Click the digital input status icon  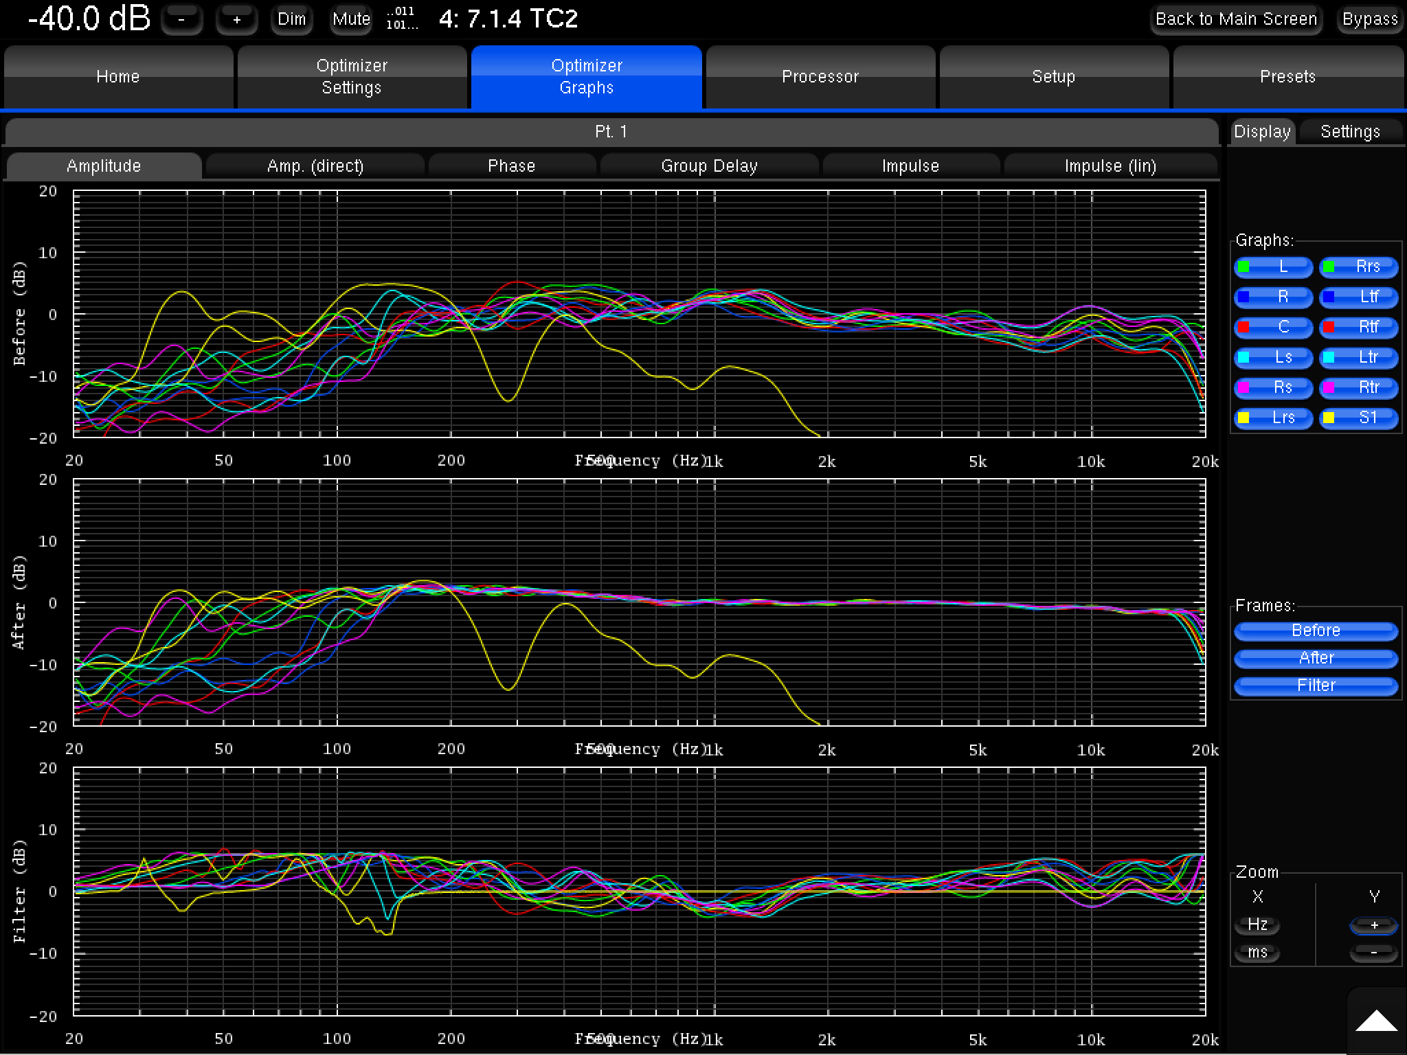(x=401, y=19)
